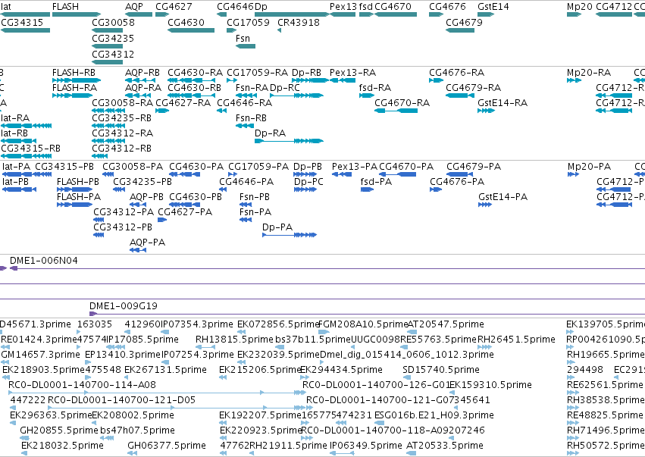Select the Iat-RA transcript label
Image resolution: width=645 pixels, height=457 pixels.
click(x=15, y=118)
